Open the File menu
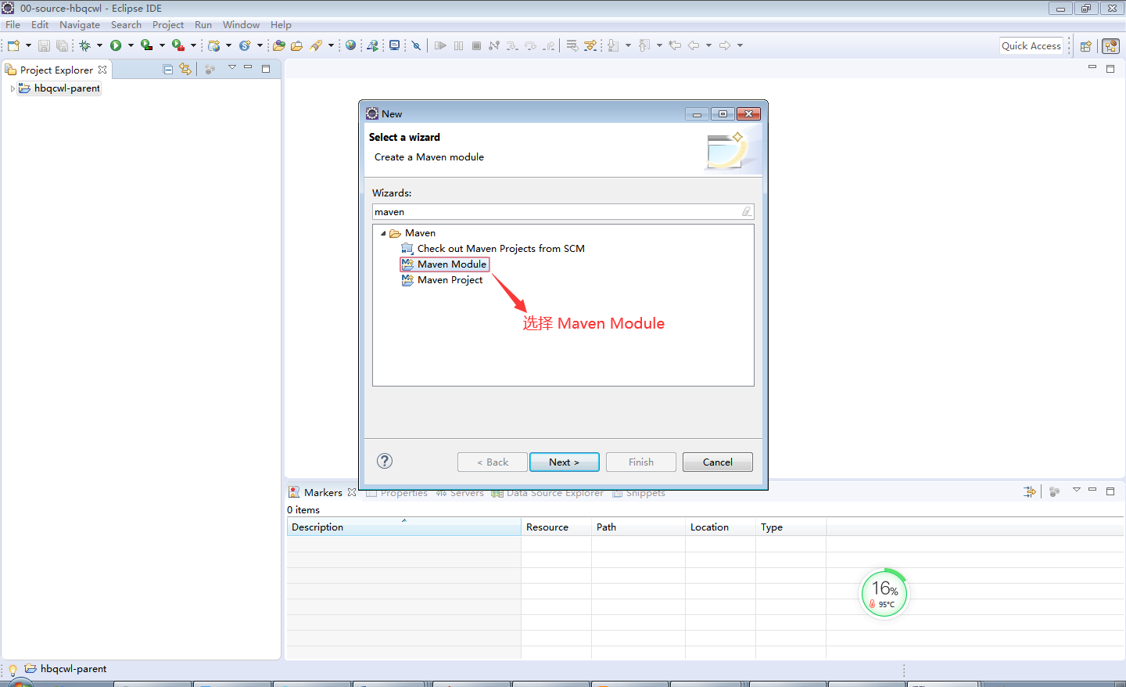Image resolution: width=1126 pixels, height=687 pixels. [x=13, y=25]
